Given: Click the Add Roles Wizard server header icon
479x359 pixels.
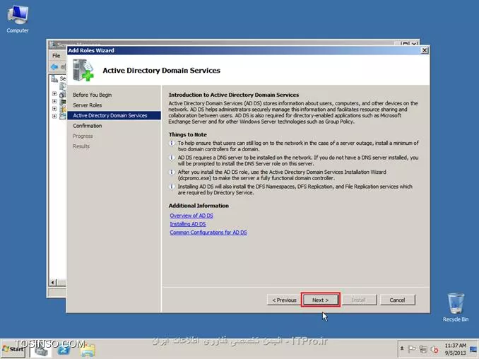Looking at the screenshot, I should [x=83, y=70].
